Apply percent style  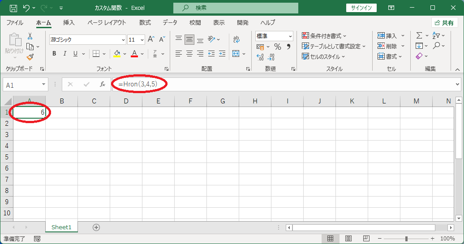[x=278, y=47]
